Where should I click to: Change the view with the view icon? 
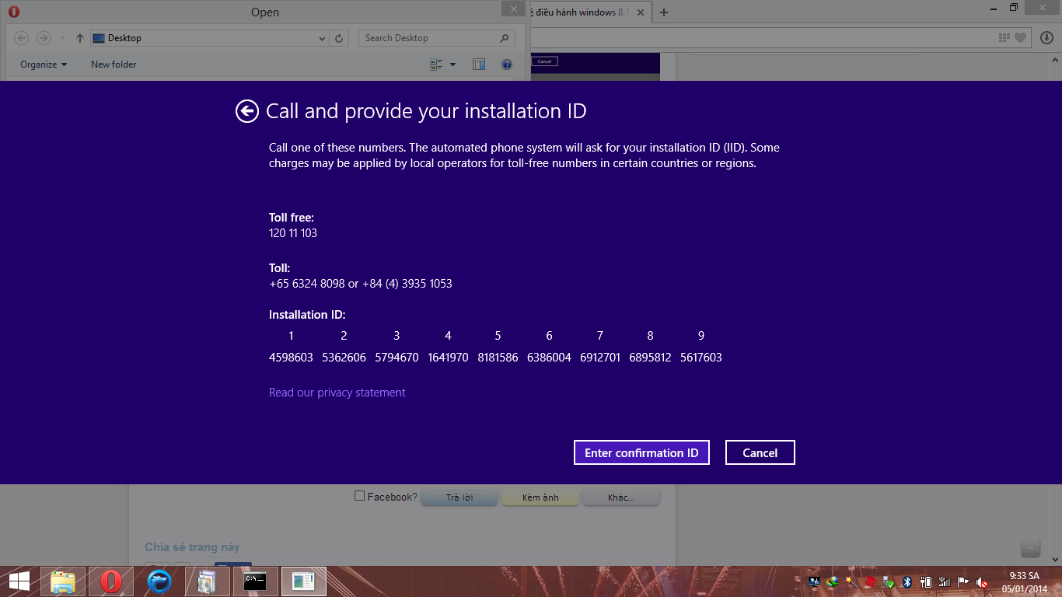click(x=437, y=65)
